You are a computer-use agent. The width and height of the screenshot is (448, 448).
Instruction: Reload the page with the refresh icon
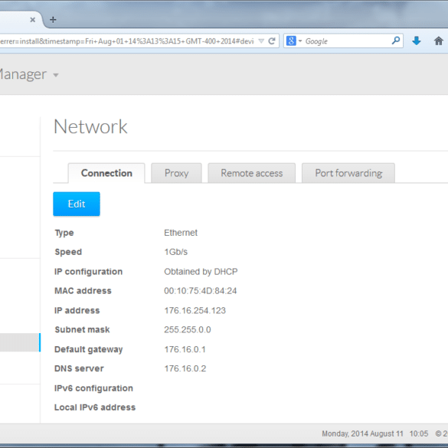tap(272, 41)
